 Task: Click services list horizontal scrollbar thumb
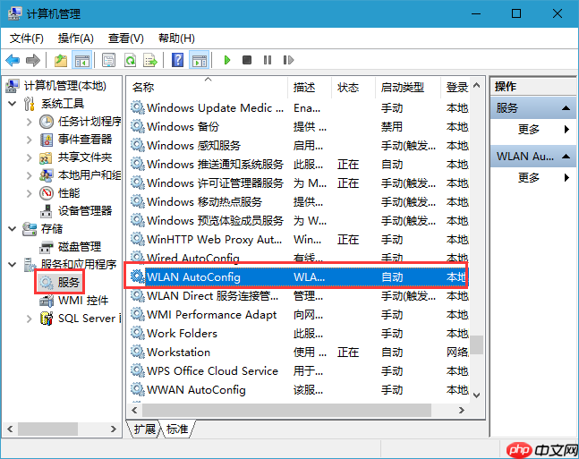pyautogui.click(x=286, y=411)
